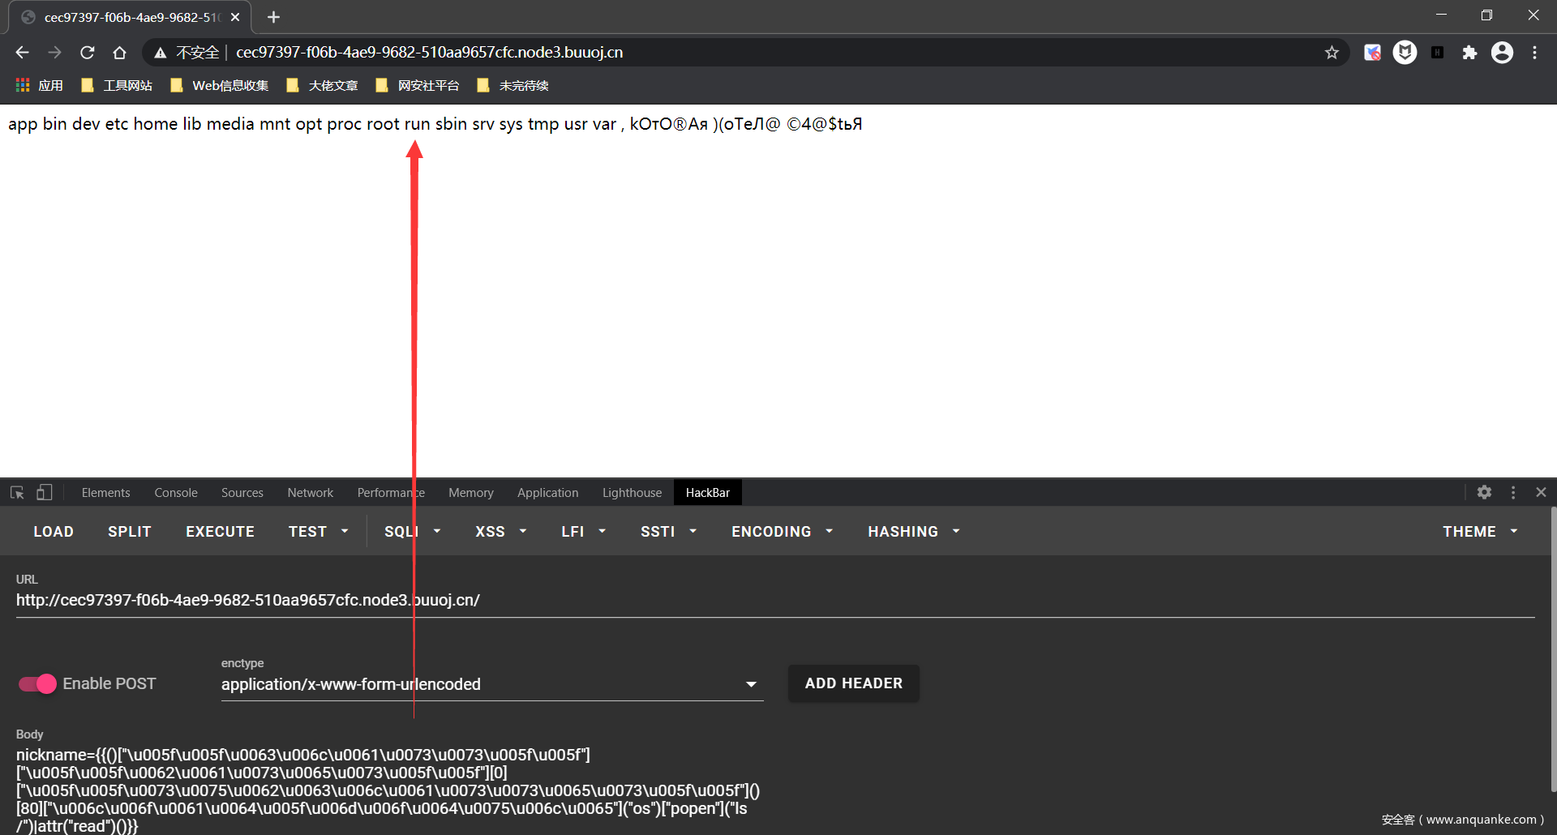Click the browser reload page icon

88,53
